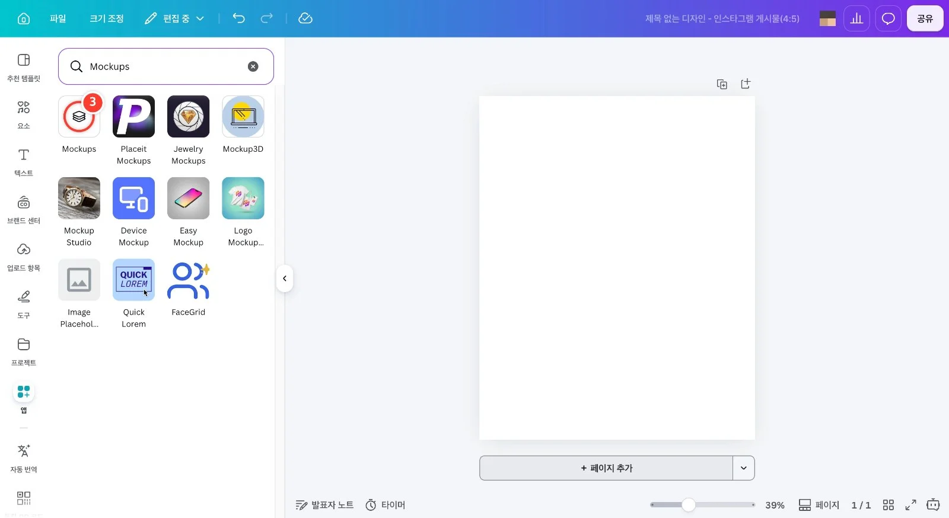Go to Canva home icon
The image size is (949, 518).
24,18
